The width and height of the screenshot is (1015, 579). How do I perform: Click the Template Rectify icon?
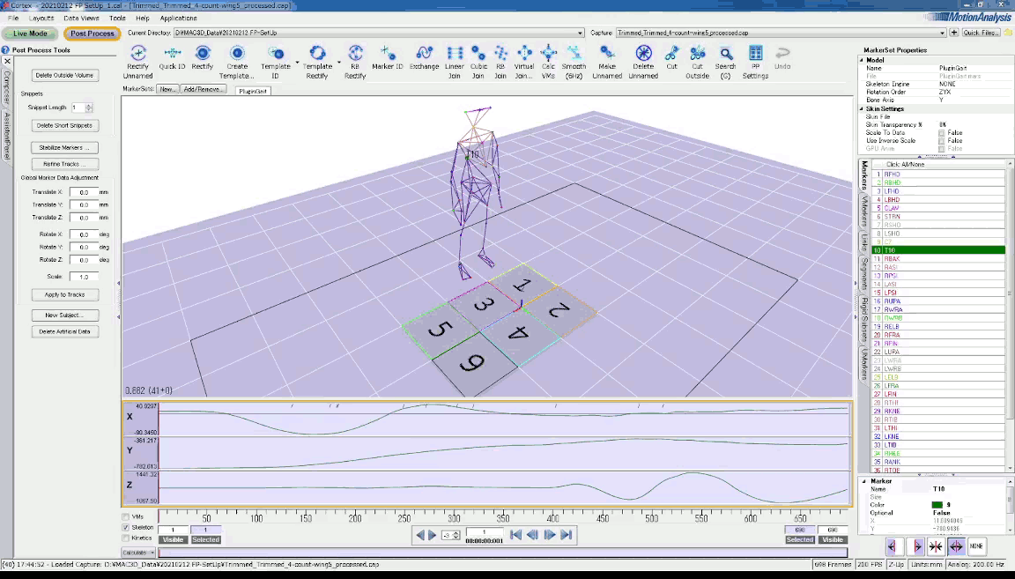(317, 53)
